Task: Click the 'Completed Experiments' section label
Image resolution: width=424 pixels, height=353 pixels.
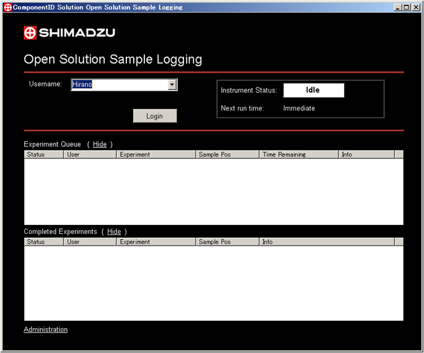Action: point(60,231)
